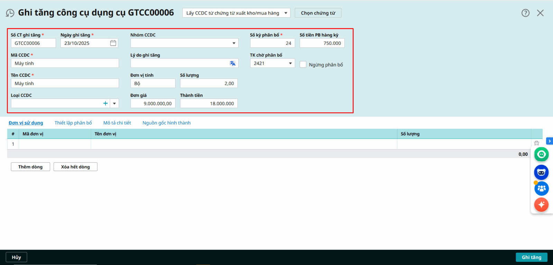Image resolution: width=553 pixels, height=265 pixels.
Task: Click the Số kỳ phân bổ input field
Action: [x=272, y=43]
